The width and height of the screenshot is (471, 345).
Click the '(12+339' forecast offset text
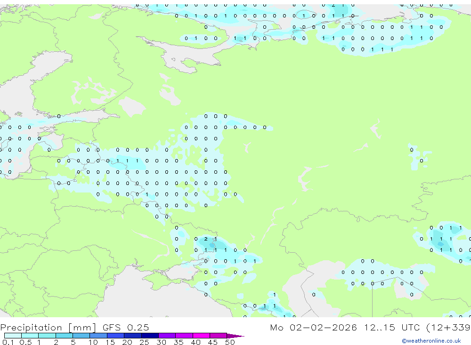[x=448, y=328]
